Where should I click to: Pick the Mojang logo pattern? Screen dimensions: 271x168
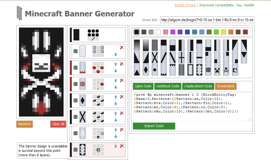point(235,70)
